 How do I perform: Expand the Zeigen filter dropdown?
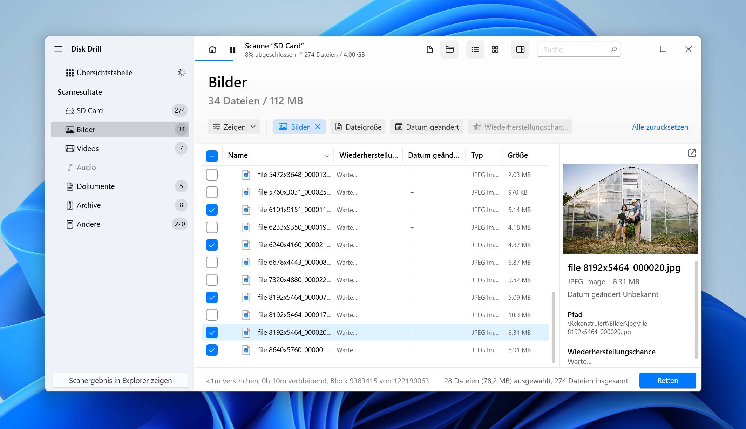tap(234, 127)
